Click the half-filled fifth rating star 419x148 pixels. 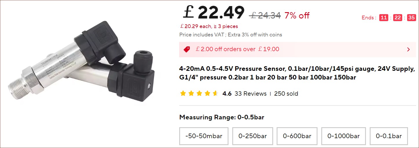point(215,94)
